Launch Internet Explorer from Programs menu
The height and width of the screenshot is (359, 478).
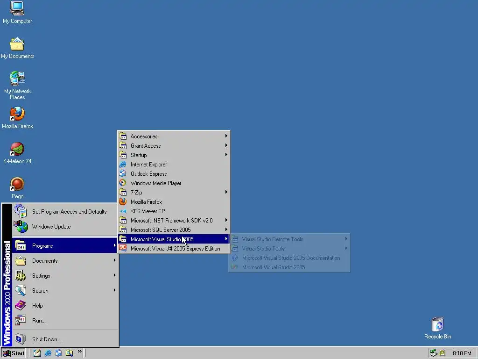click(174, 165)
